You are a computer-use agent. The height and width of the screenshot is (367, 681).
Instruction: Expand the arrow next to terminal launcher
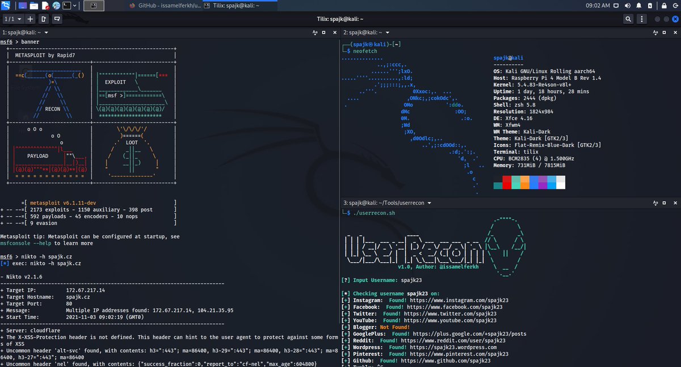pyautogui.click(x=75, y=6)
